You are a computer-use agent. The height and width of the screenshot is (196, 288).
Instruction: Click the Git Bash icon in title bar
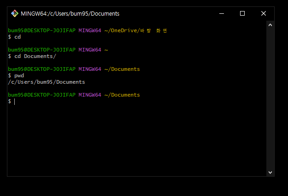click(15, 13)
